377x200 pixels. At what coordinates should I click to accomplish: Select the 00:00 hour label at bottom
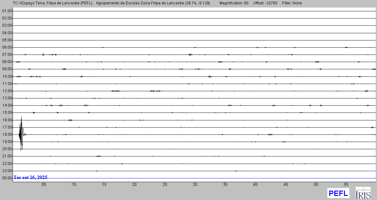[7, 178]
